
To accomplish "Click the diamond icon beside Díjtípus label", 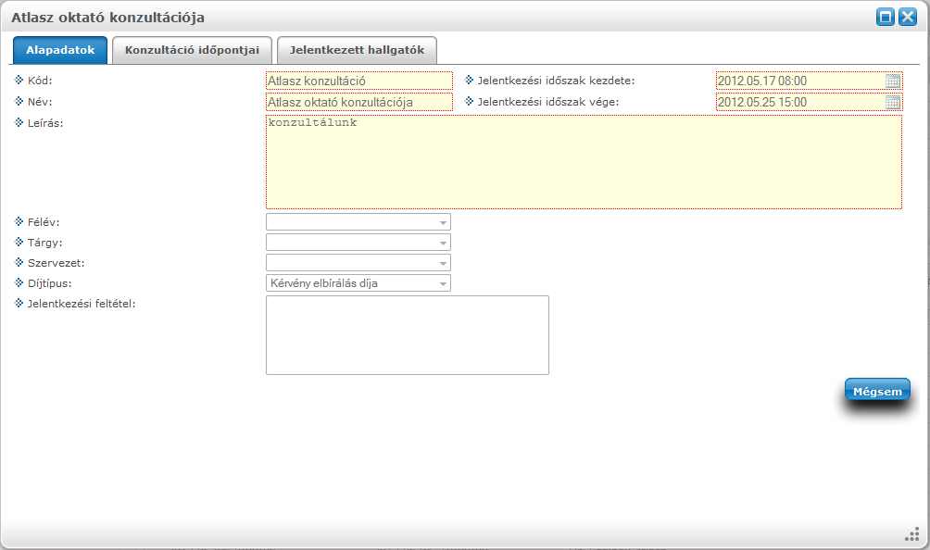I will [x=19, y=282].
